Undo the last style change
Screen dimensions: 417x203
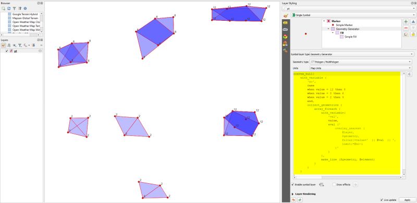pos(294,199)
